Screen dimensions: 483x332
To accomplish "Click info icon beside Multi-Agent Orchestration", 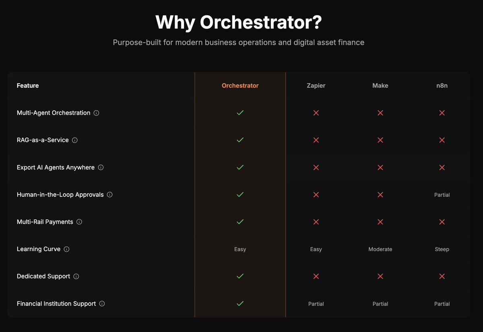I will [x=96, y=113].
